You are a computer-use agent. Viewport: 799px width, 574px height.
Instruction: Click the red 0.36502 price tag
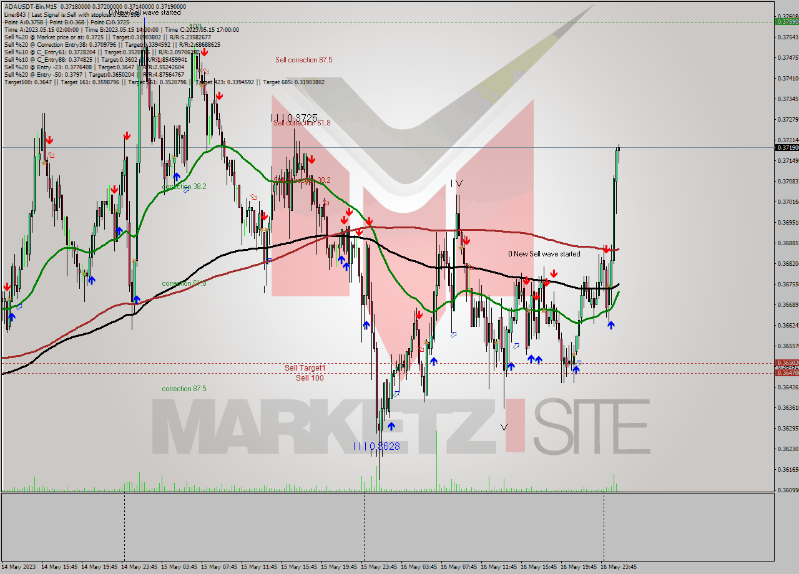coord(787,362)
